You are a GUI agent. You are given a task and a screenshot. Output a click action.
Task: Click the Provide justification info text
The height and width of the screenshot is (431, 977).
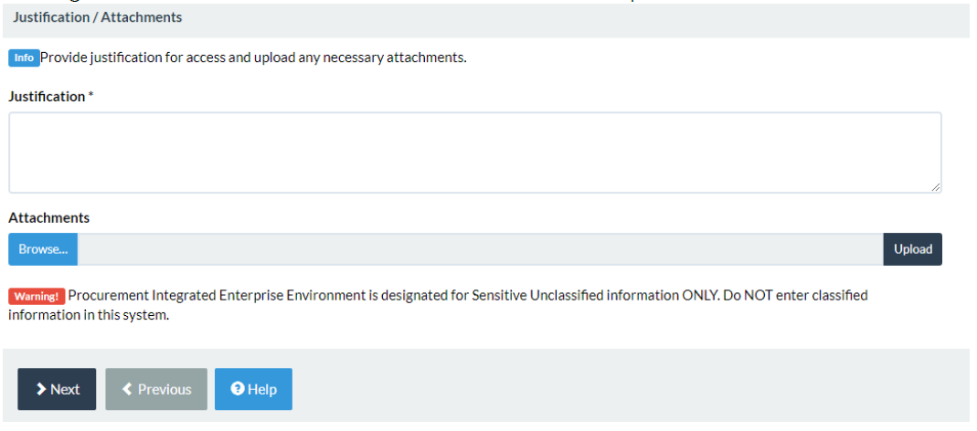coord(253,58)
